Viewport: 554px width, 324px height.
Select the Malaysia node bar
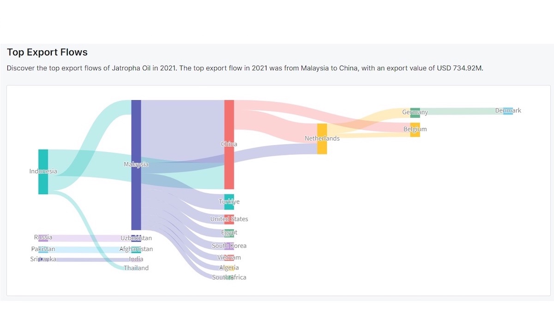(x=136, y=165)
